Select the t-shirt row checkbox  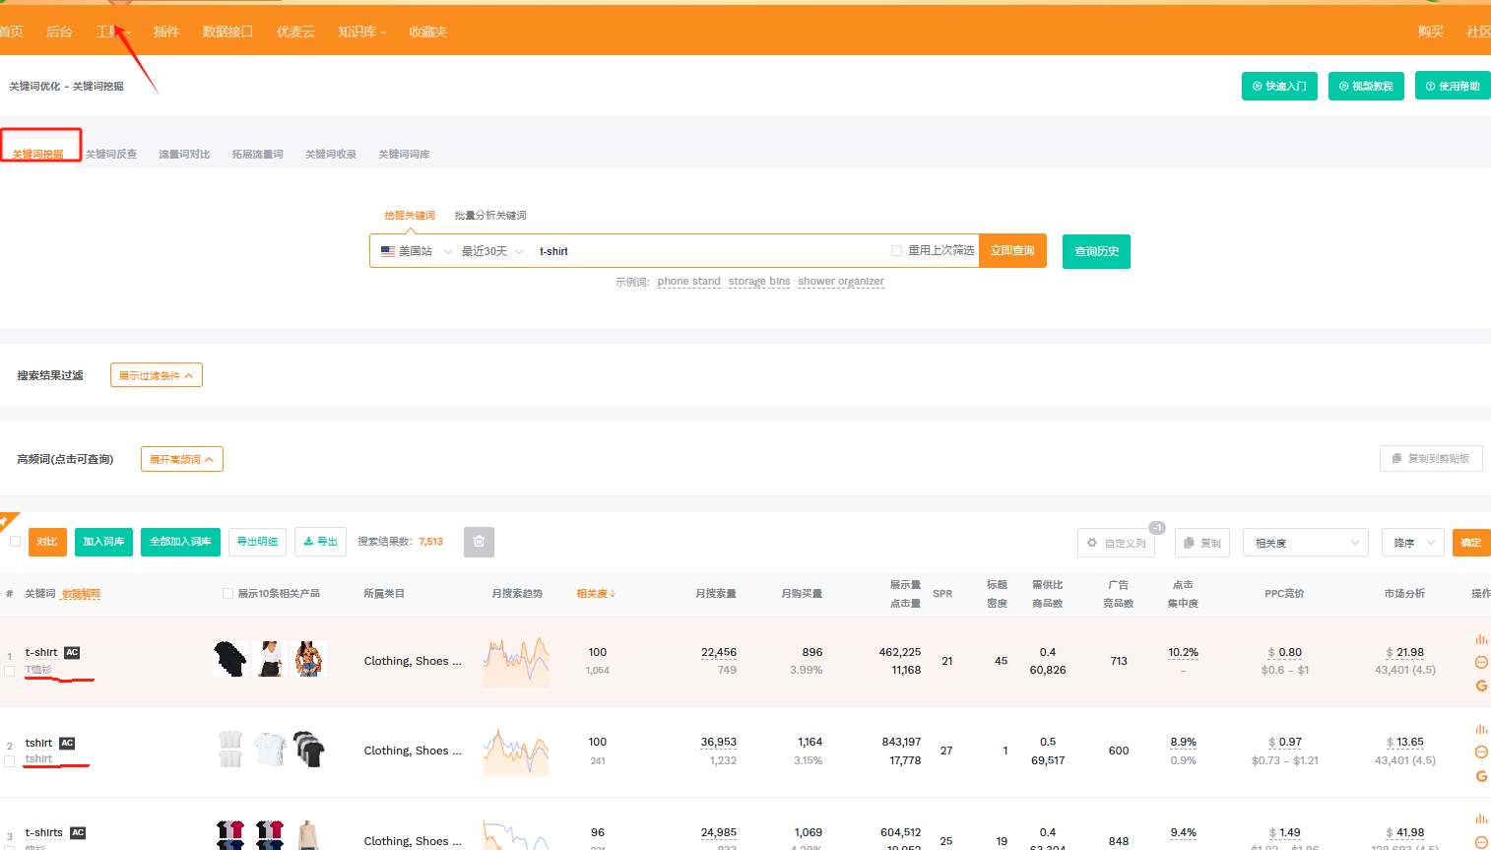click(10, 671)
